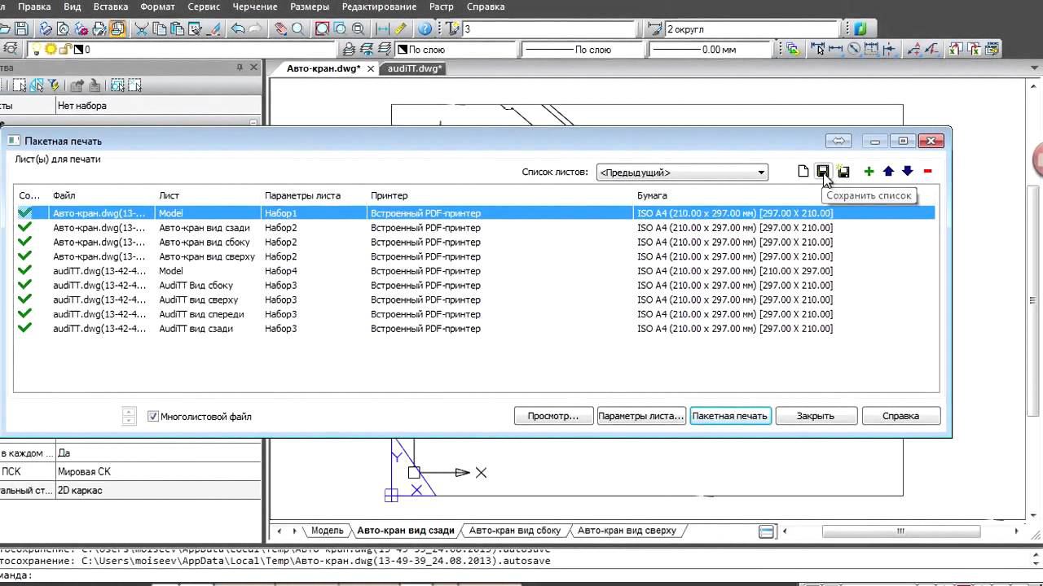Switch to the Авто-кран вид сбоку layout tab
1043x586 pixels.
[515, 531]
